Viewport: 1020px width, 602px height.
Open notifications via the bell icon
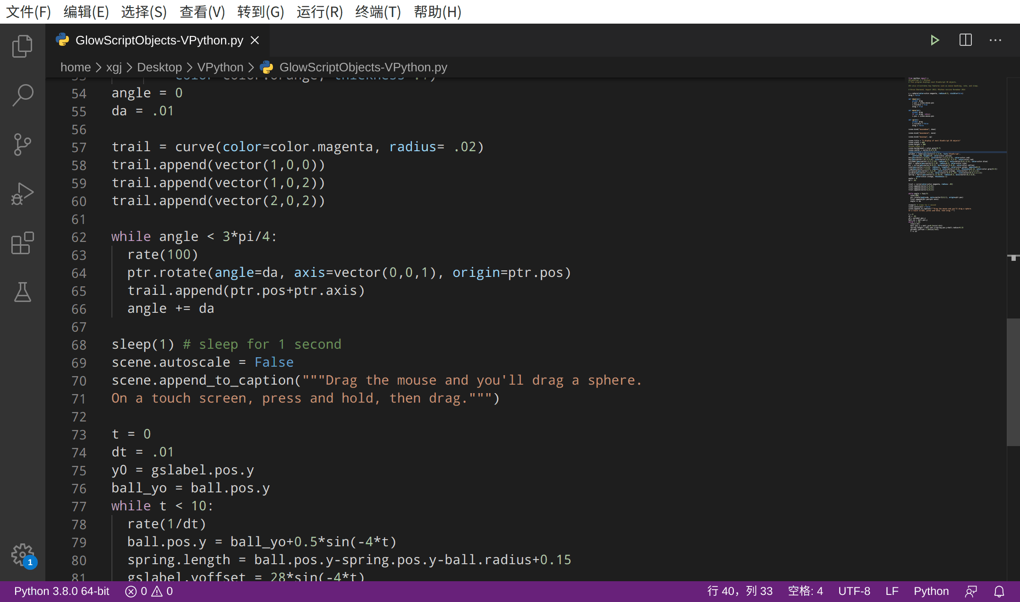pyautogui.click(x=1000, y=591)
